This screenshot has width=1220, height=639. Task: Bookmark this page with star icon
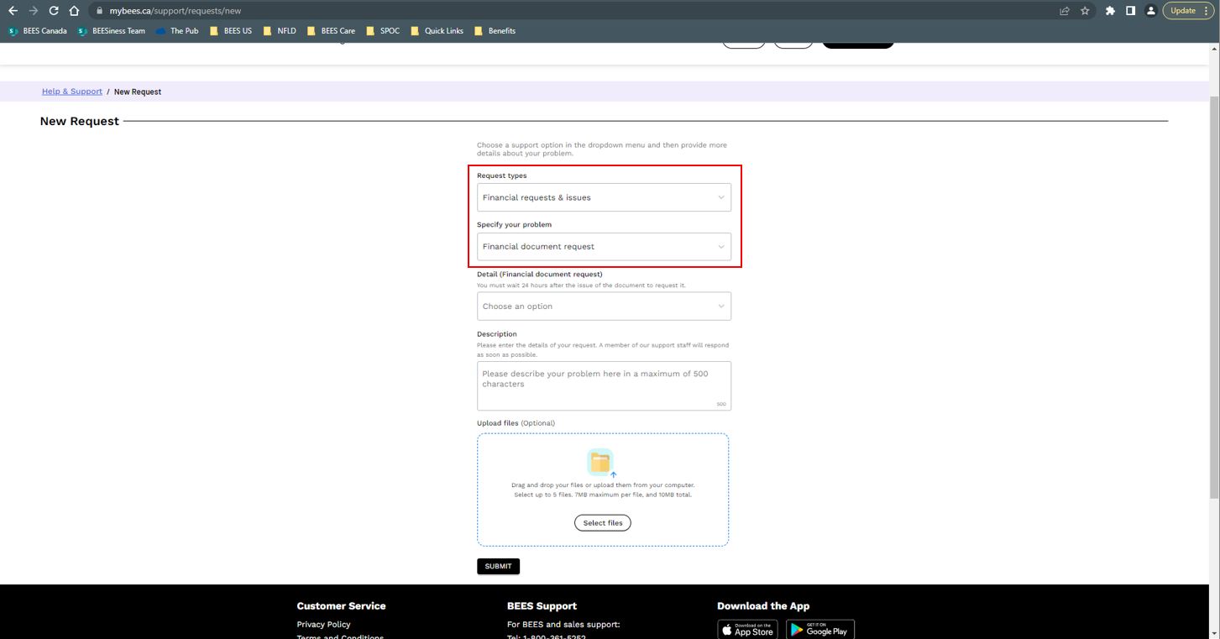click(1085, 11)
